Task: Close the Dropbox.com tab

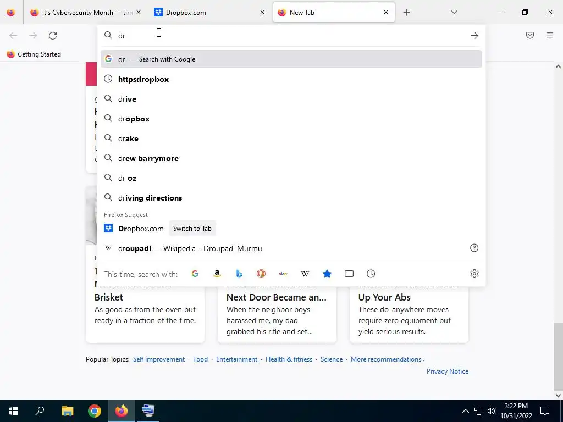Action: tap(262, 12)
